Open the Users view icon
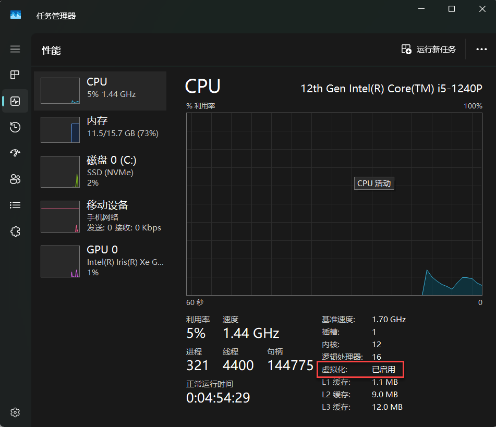 pos(15,179)
